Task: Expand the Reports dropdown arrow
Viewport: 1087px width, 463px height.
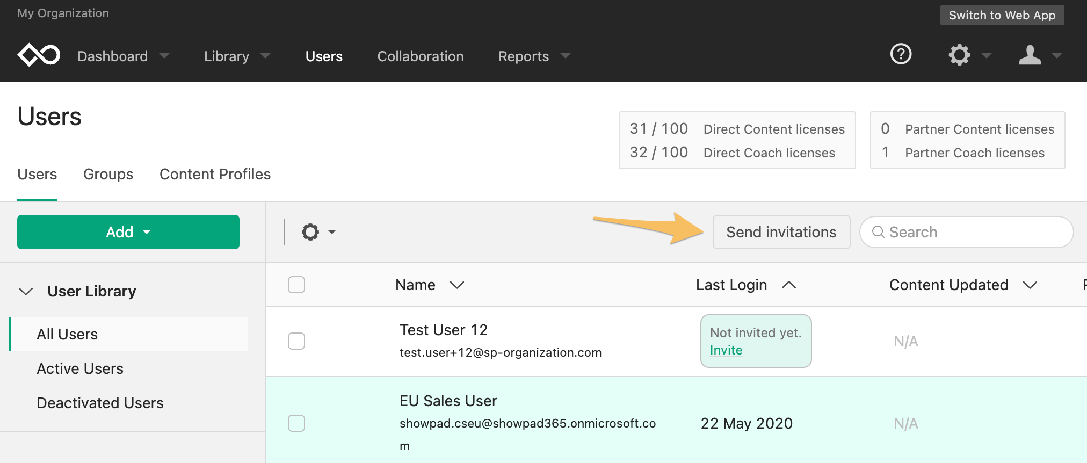Action: tap(565, 56)
